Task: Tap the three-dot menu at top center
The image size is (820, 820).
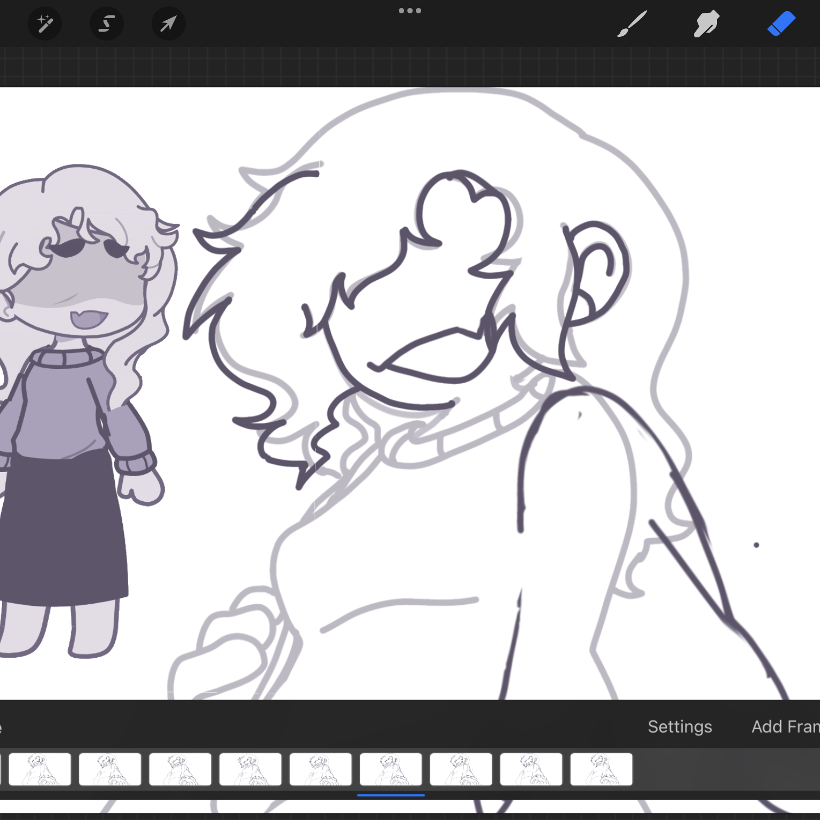Action: tap(410, 11)
